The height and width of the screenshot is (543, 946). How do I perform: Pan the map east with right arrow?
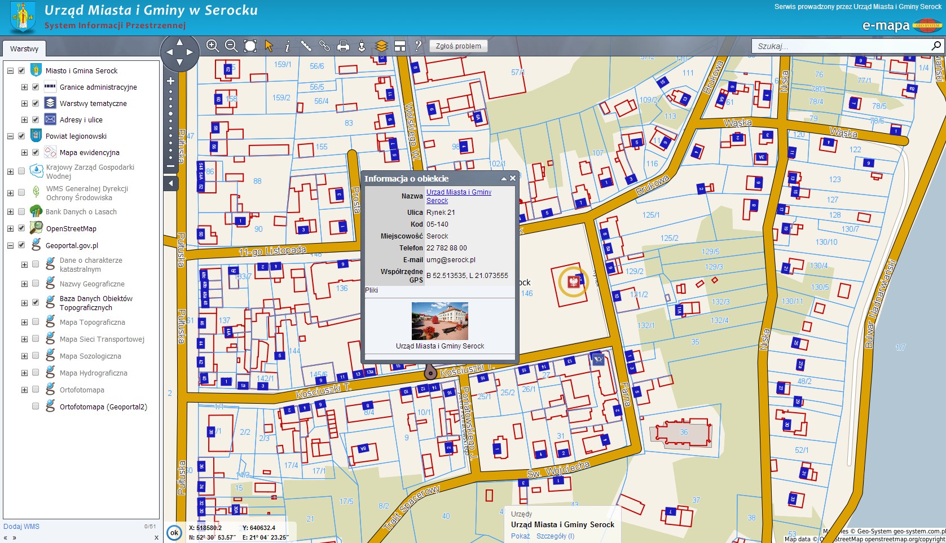[190, 52]
